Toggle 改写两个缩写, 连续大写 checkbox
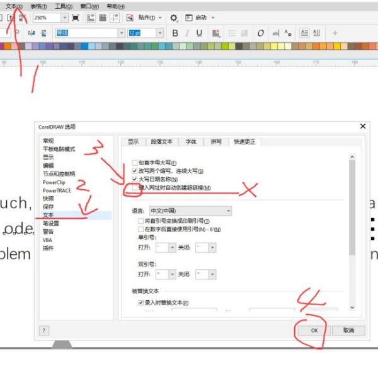Viewport: 378px width, 367px height. [x=135, y=171]
